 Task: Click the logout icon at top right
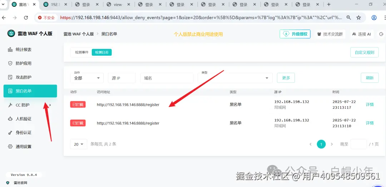tap(382, 34)
